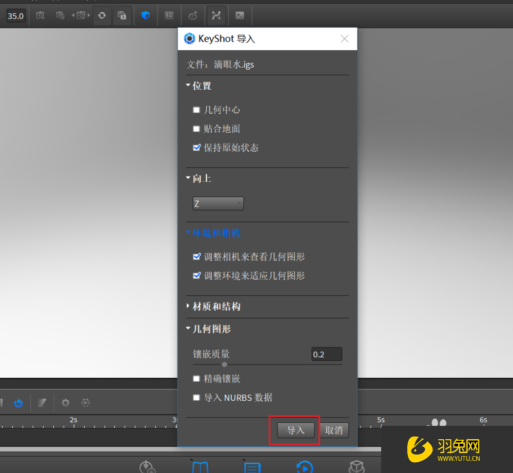
Task: Open the screenshot camera tool with arrows
Action: click(x=81, y=15)
